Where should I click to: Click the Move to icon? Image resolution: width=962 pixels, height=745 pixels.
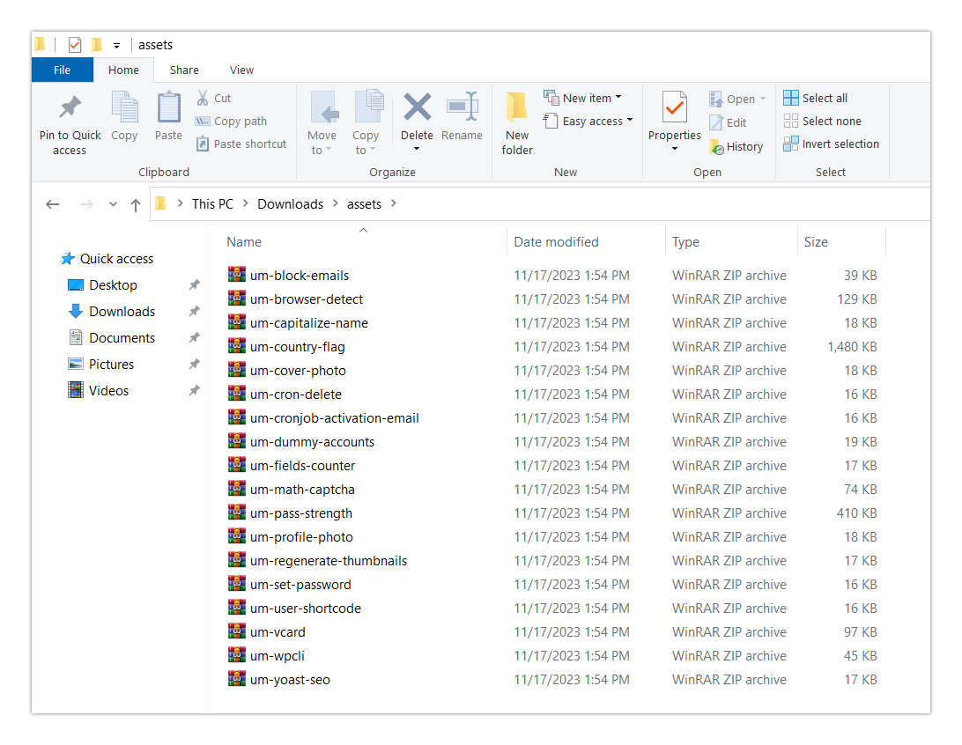[323, 107]
